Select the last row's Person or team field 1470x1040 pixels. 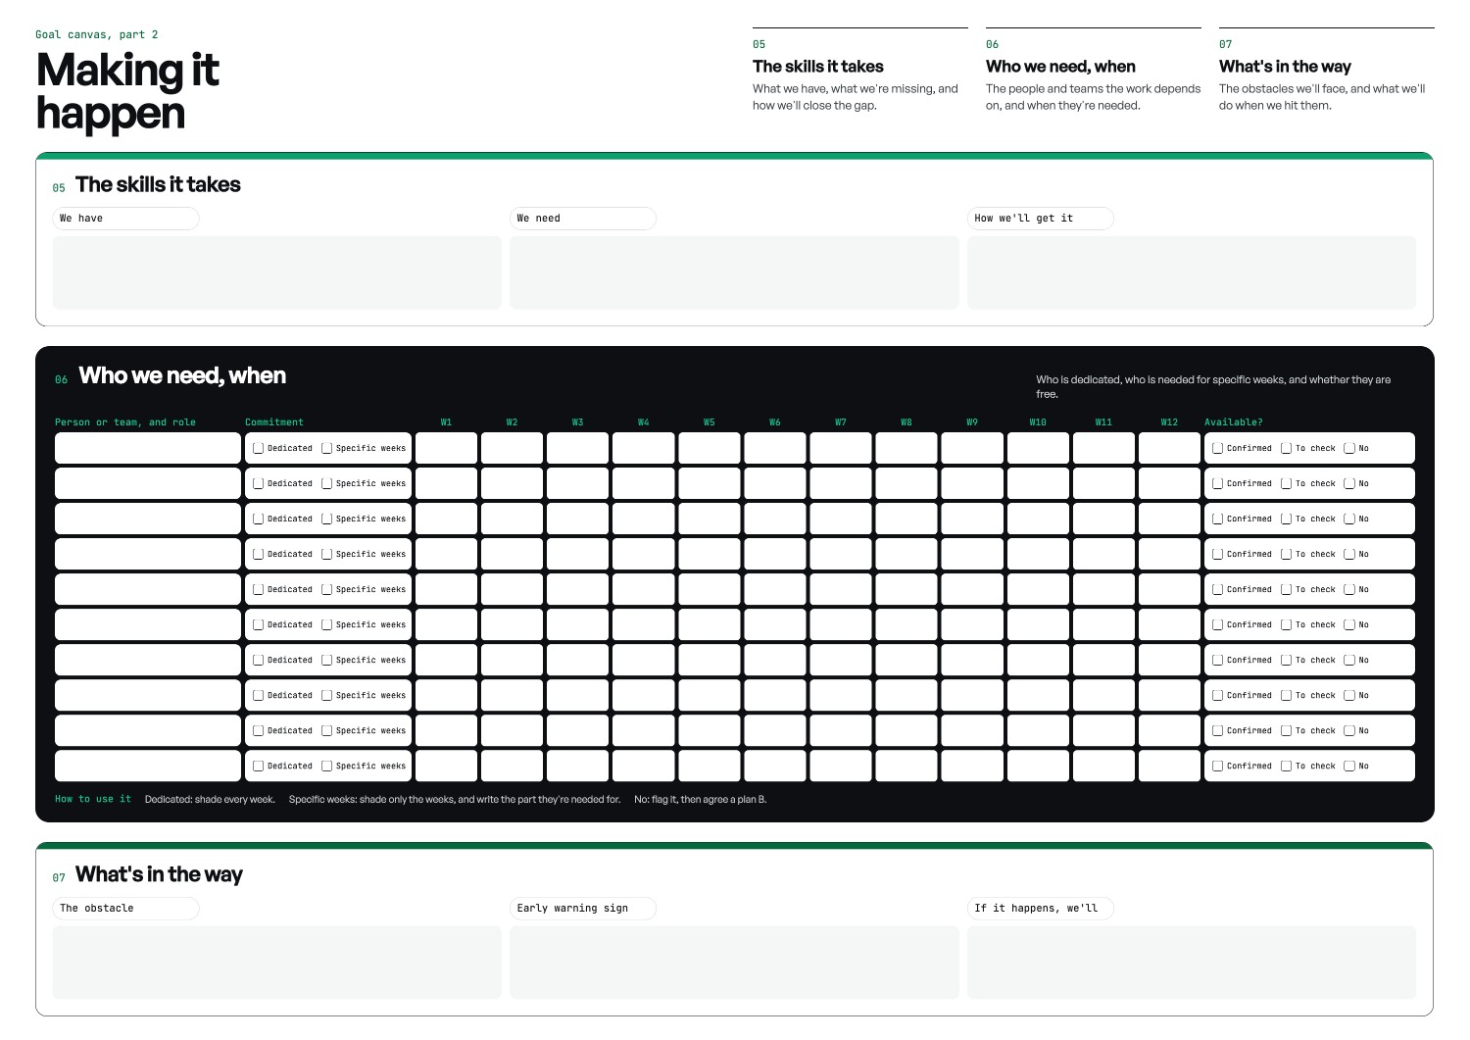tap(148, 766)
